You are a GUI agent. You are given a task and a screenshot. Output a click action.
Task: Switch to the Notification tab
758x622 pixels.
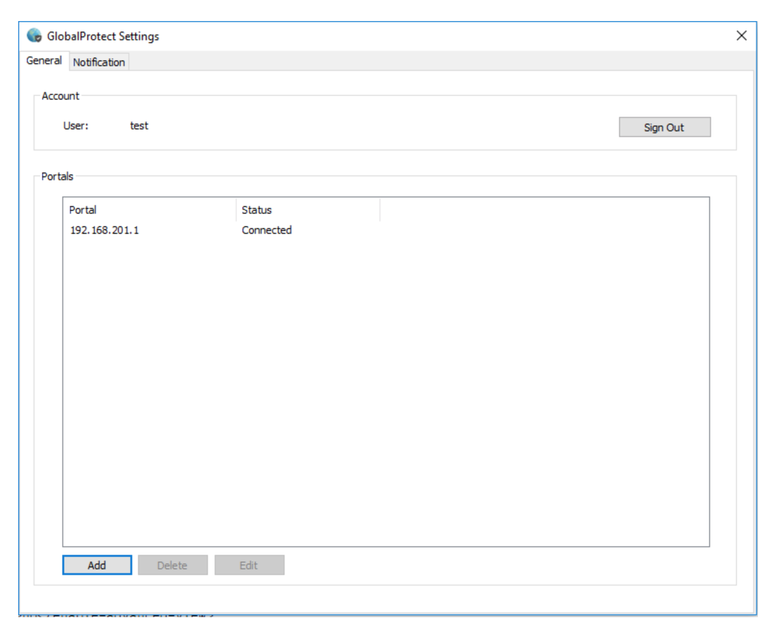(99, 62)
